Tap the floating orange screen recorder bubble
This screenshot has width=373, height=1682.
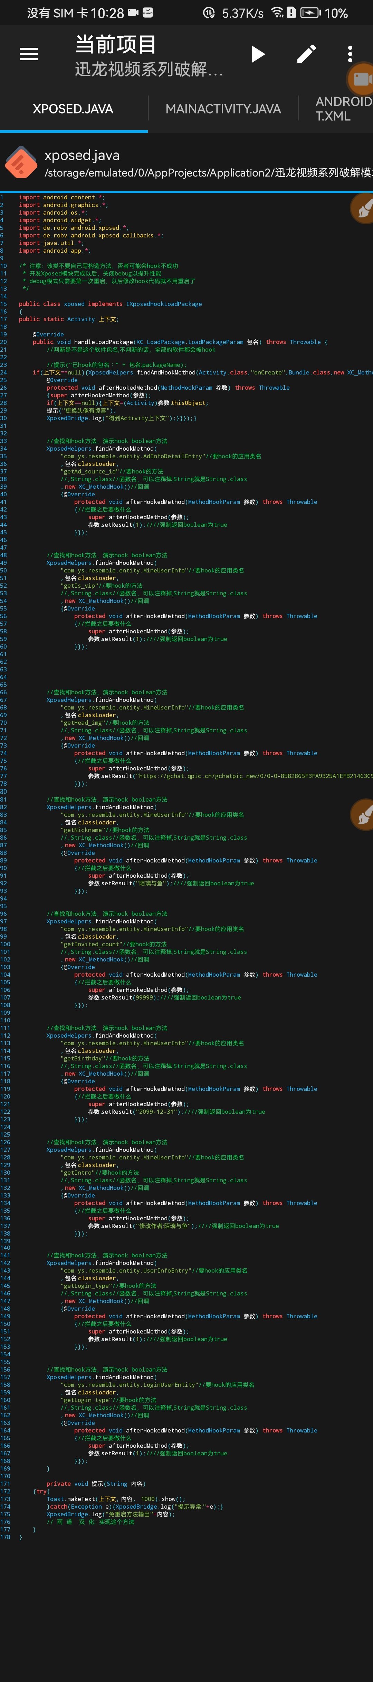click(x=360, y=80)
